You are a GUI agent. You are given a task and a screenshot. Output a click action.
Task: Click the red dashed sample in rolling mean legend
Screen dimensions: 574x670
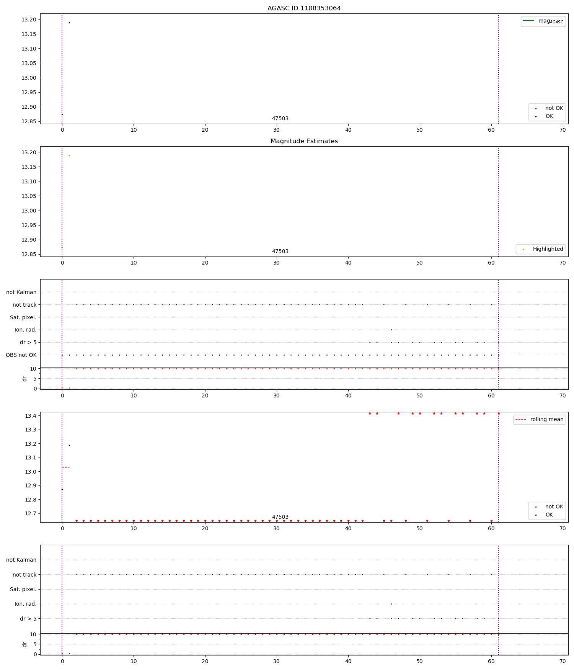pyautogui.click(x=521, y=420)
